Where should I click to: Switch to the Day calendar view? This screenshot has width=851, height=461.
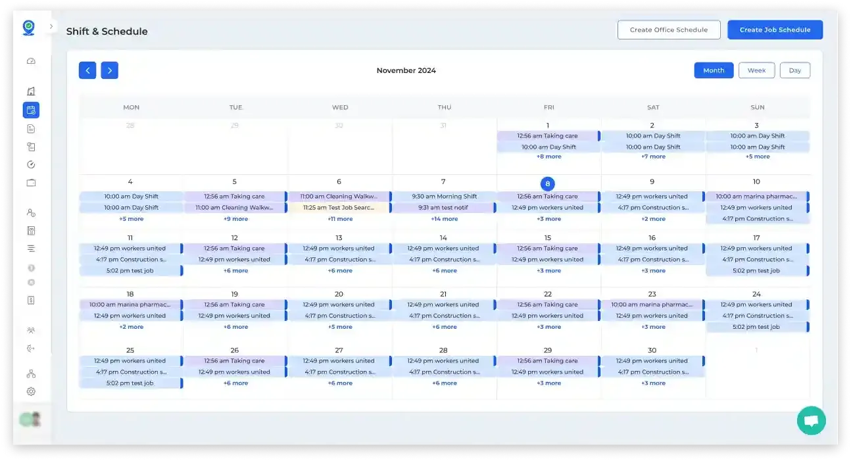[795, 70]
